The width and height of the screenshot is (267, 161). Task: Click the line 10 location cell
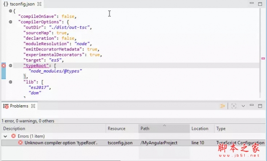click(x=198, y=143)
